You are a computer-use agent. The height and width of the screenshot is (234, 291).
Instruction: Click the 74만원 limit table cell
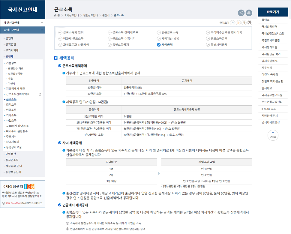[187, 116]
